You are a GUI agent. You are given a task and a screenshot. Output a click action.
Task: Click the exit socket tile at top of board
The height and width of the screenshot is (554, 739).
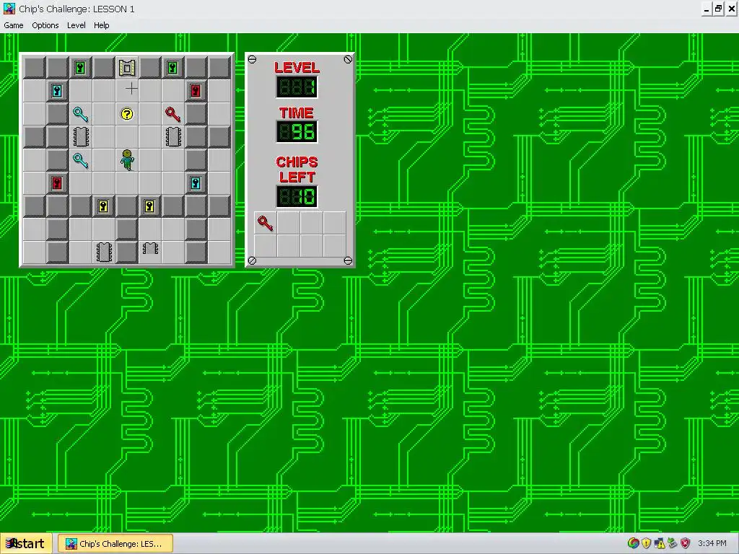click(x=127, y=68)
